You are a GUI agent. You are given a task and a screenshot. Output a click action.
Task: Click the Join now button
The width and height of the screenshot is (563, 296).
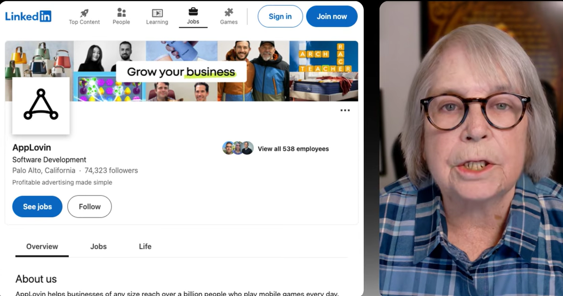tap(332, 16)
